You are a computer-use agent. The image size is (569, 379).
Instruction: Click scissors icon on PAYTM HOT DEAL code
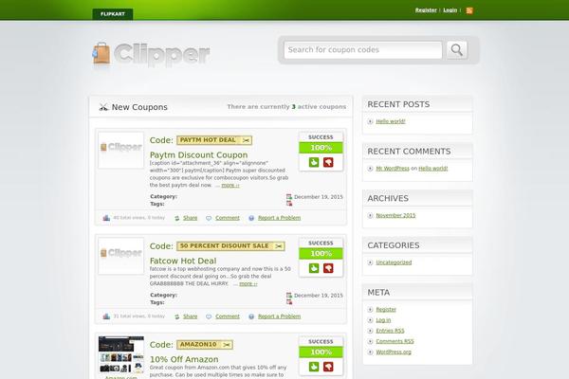[246, 140]
